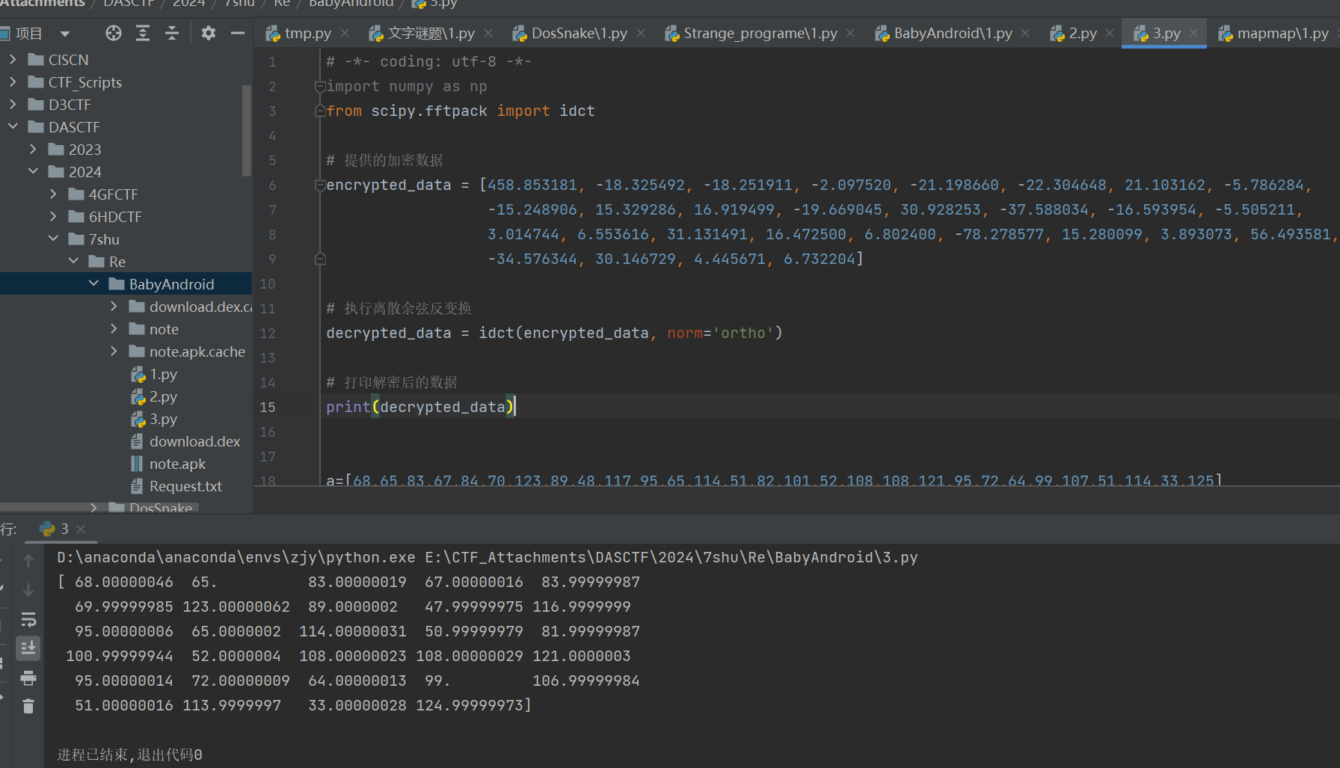Click fold end marker at line 9
Screen dimensions: 1340x768
pos(320,259)
